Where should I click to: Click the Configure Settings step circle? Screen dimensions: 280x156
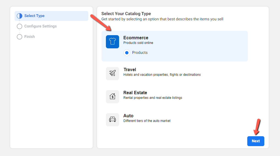[20, 26]
